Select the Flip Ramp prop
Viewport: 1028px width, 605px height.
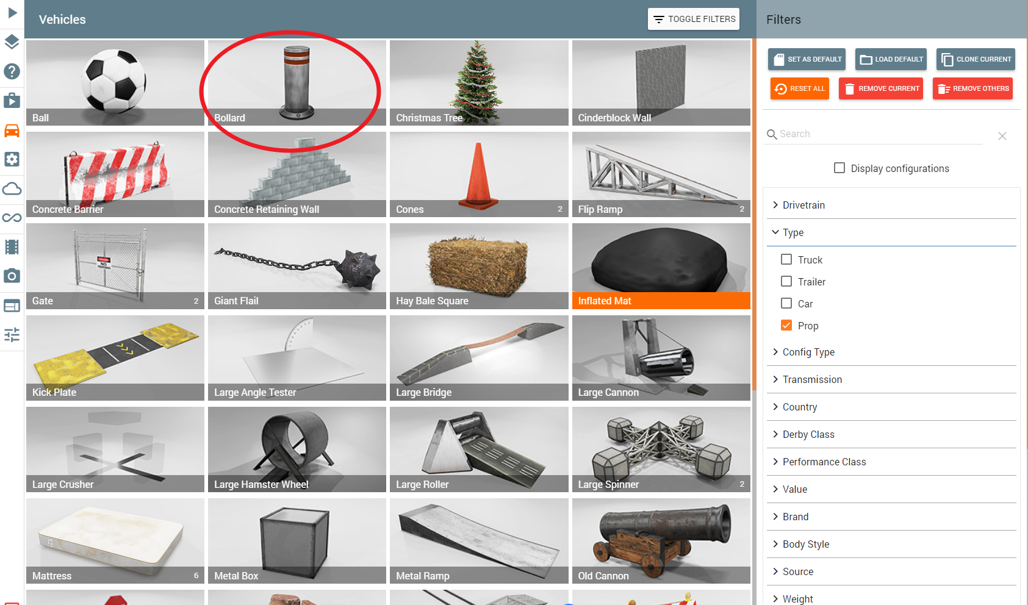661,174
